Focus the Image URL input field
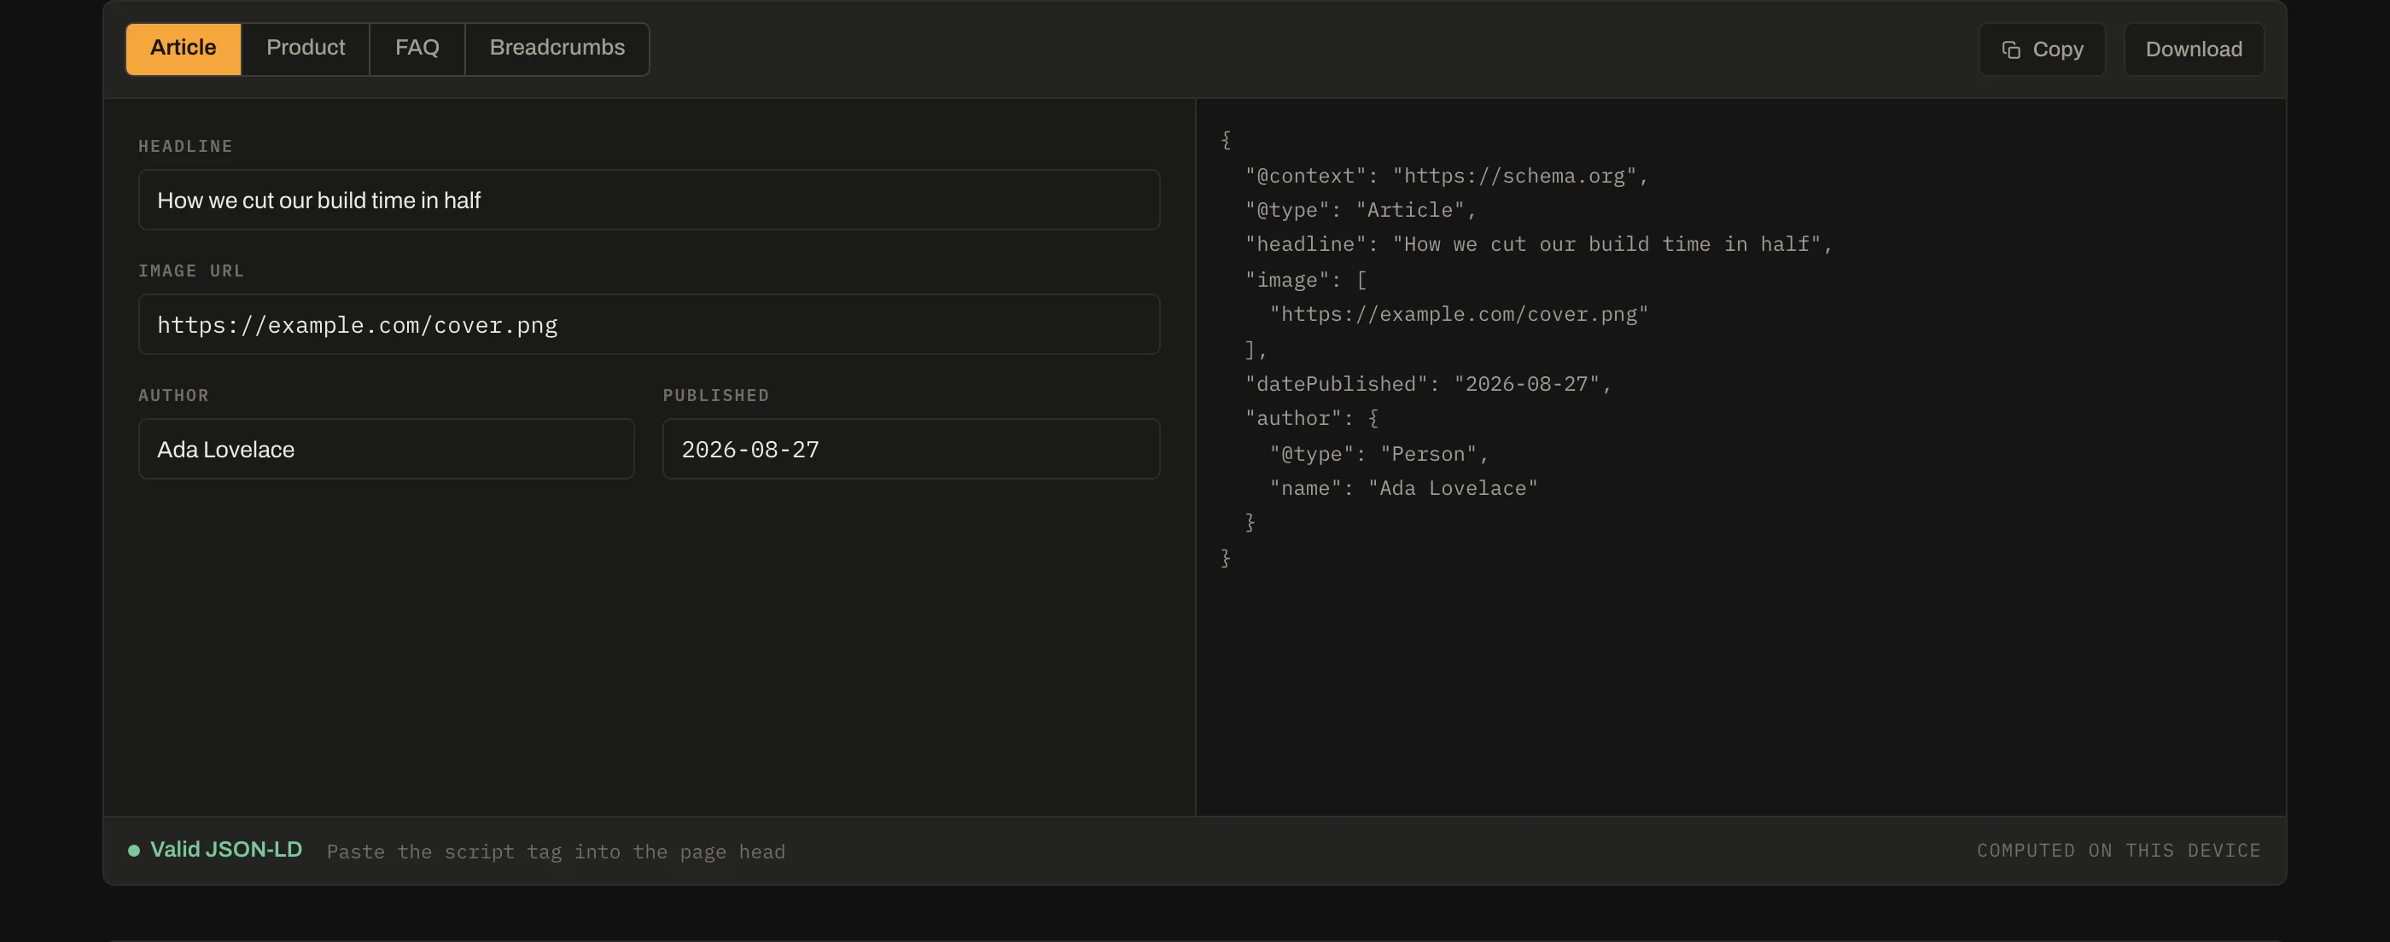The image size is (2390, 942). click(x=649, y=324)
